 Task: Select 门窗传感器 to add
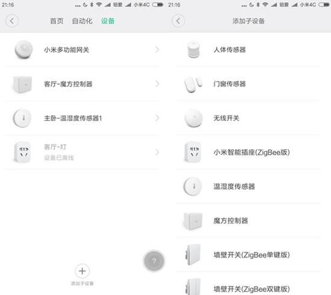(249, 84)
